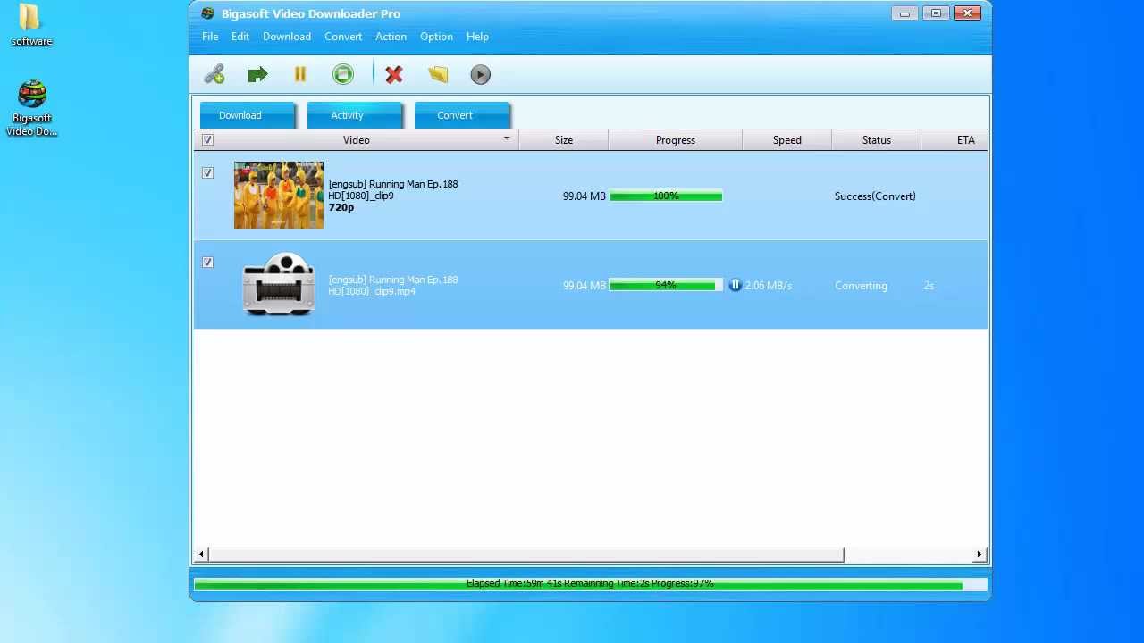This screenshot has width=1144, height=643.
Task: Click the orange Pause icon in toolbar
Action: pyautogui.click(x=300, y=75)
